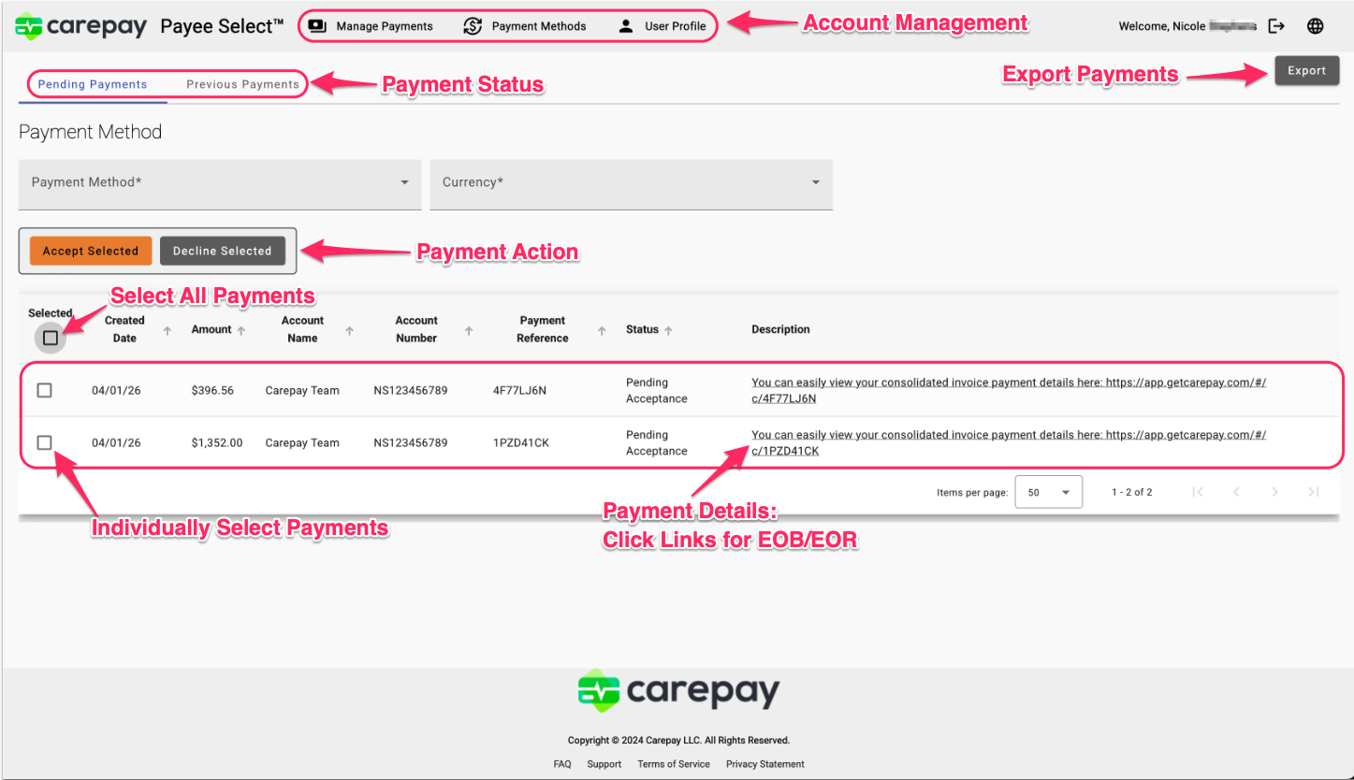Click the Decline Selected button

click(x=222, y=251)
